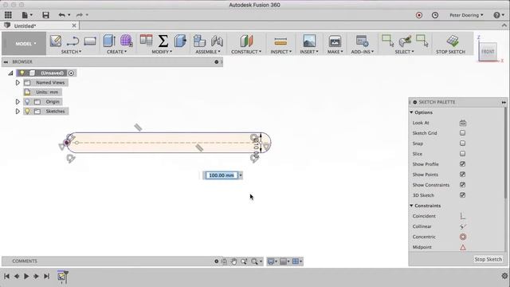The height and width of the screenshot is (287, 510).
Task: Open the MODIFY menu
Action: point(162,52)
